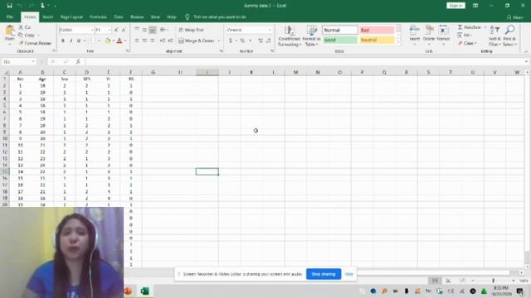Viewport: 531px width, 298px height.
Task: Switch to the Page Layout tab
Action: pyautogui.click(x=71, y=17)
